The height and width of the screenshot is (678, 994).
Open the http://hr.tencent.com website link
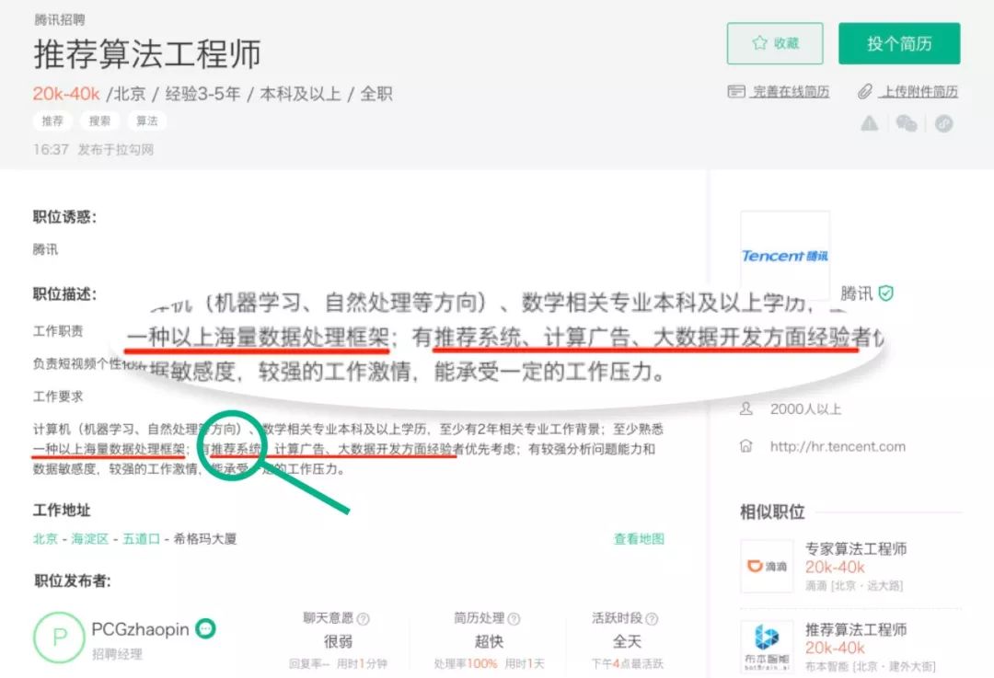[x=838, y=447]
